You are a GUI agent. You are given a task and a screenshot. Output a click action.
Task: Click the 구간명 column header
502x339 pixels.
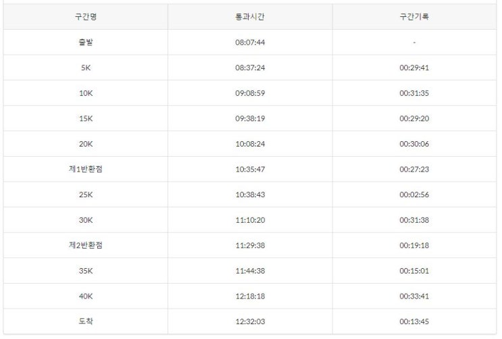86,17
